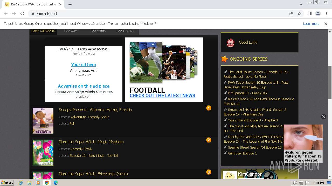Expand the tab search dropdown arrow
332x186 pixels.
point(301,4)
